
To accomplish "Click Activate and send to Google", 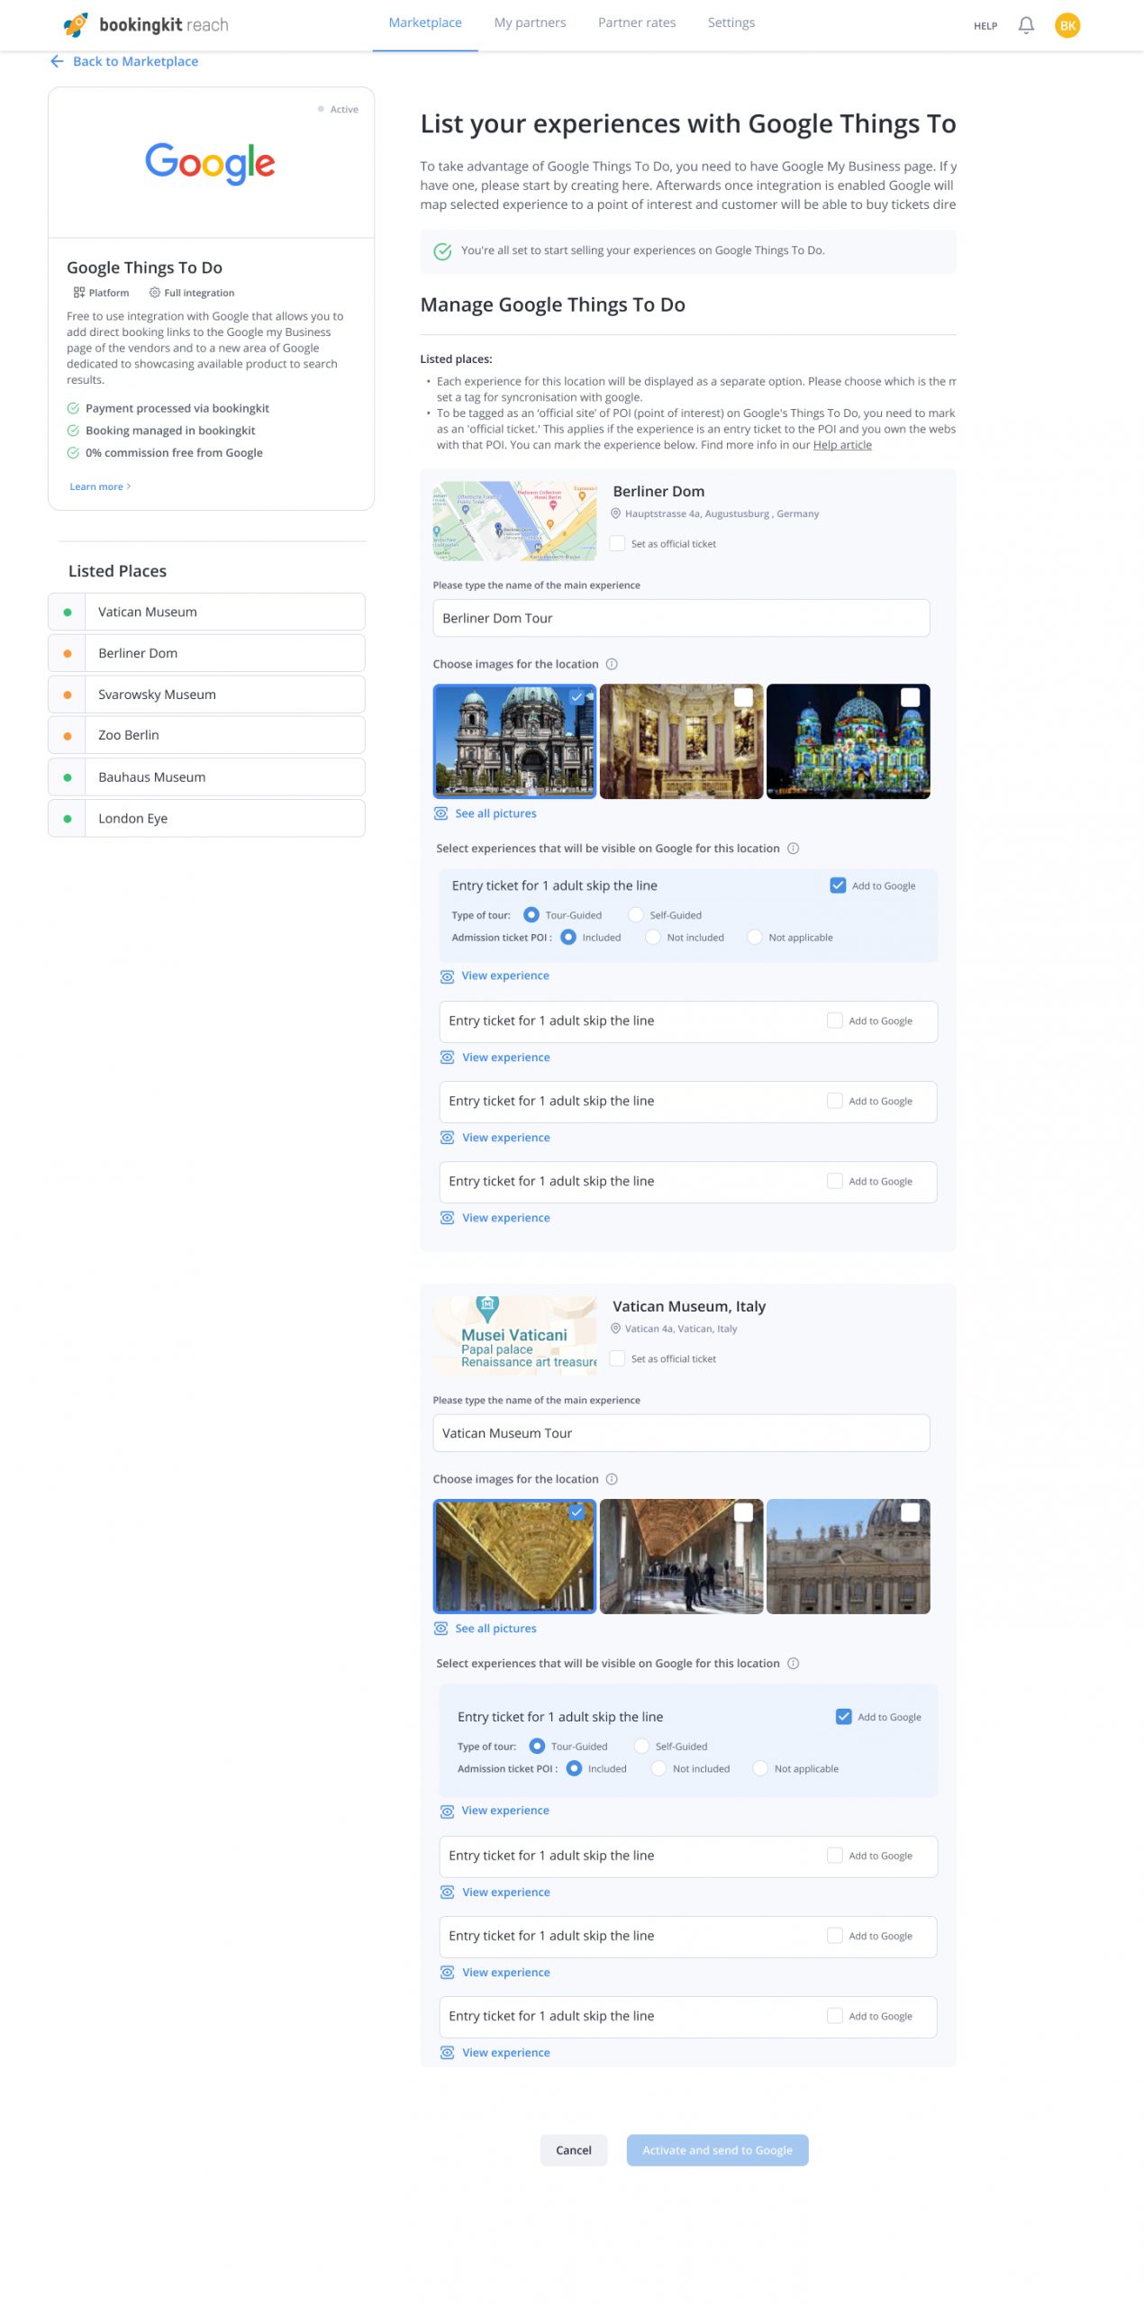I will pyautogui.click(x=717, y=2150).
